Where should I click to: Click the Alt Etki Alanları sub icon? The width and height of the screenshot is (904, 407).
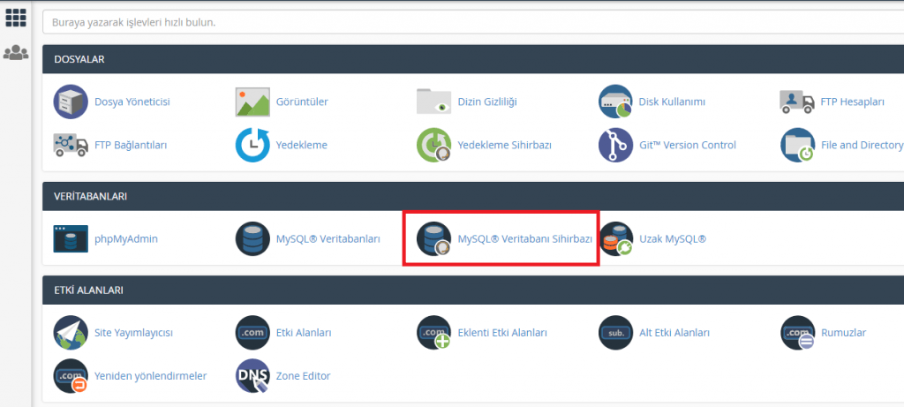tap(616, 333)
